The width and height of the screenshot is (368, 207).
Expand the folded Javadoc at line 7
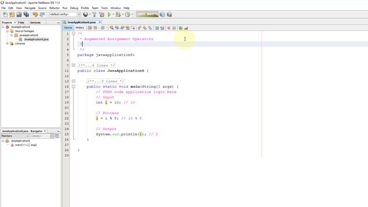tap(74, 65)
